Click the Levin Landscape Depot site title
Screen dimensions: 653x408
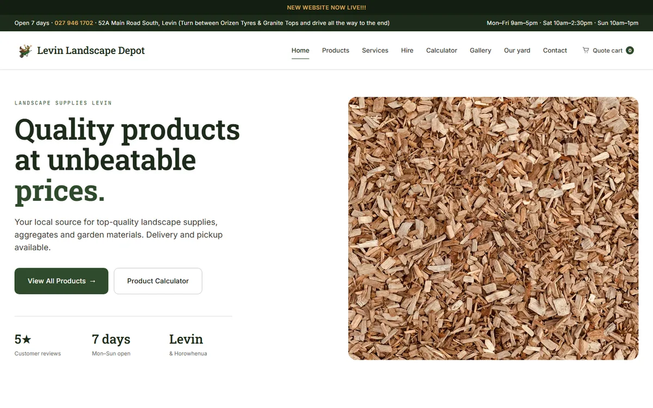(91, 51)
